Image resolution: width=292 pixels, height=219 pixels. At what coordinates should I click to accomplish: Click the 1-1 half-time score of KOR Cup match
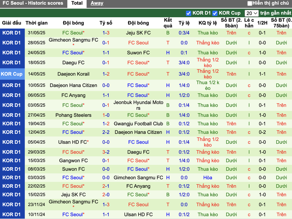[262, 74]
